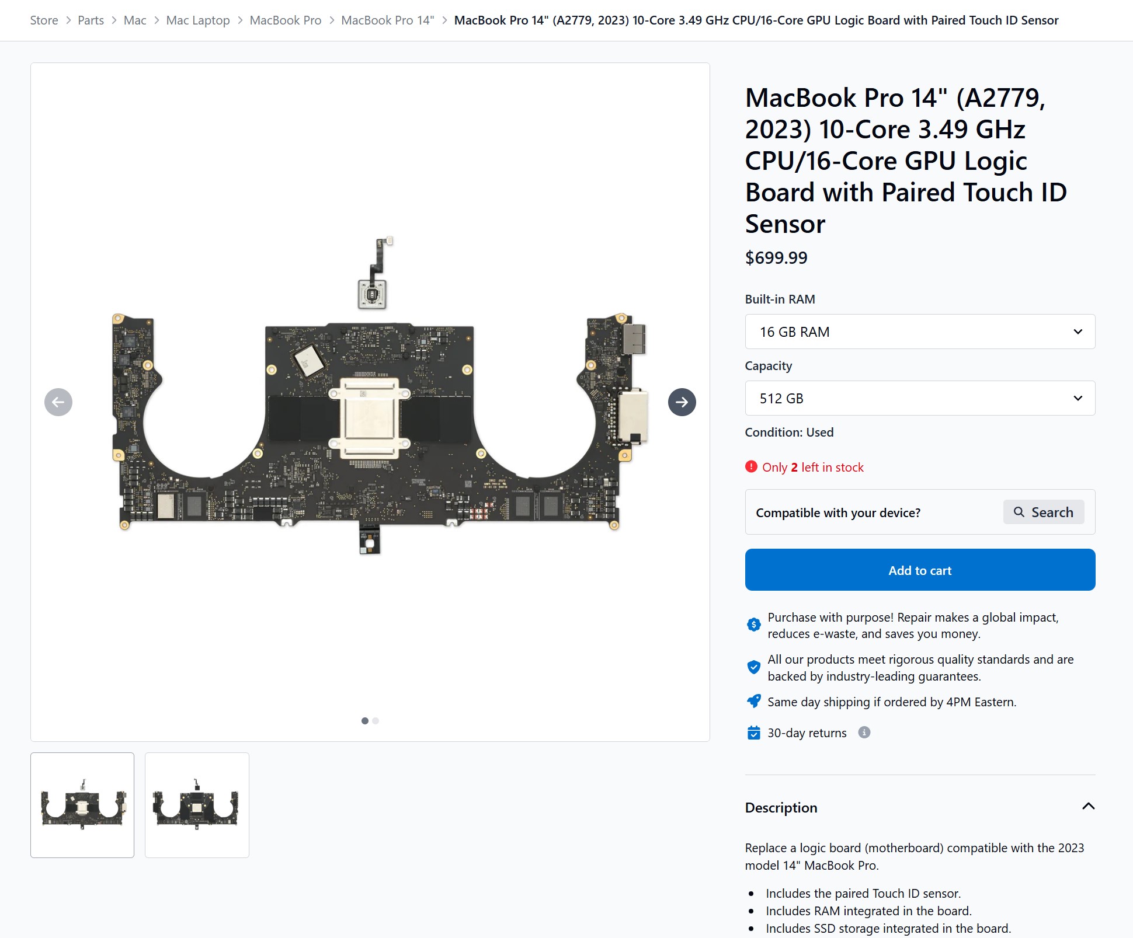Click the red stock alert icon
1133x938 pixels.
click(751, 466)
